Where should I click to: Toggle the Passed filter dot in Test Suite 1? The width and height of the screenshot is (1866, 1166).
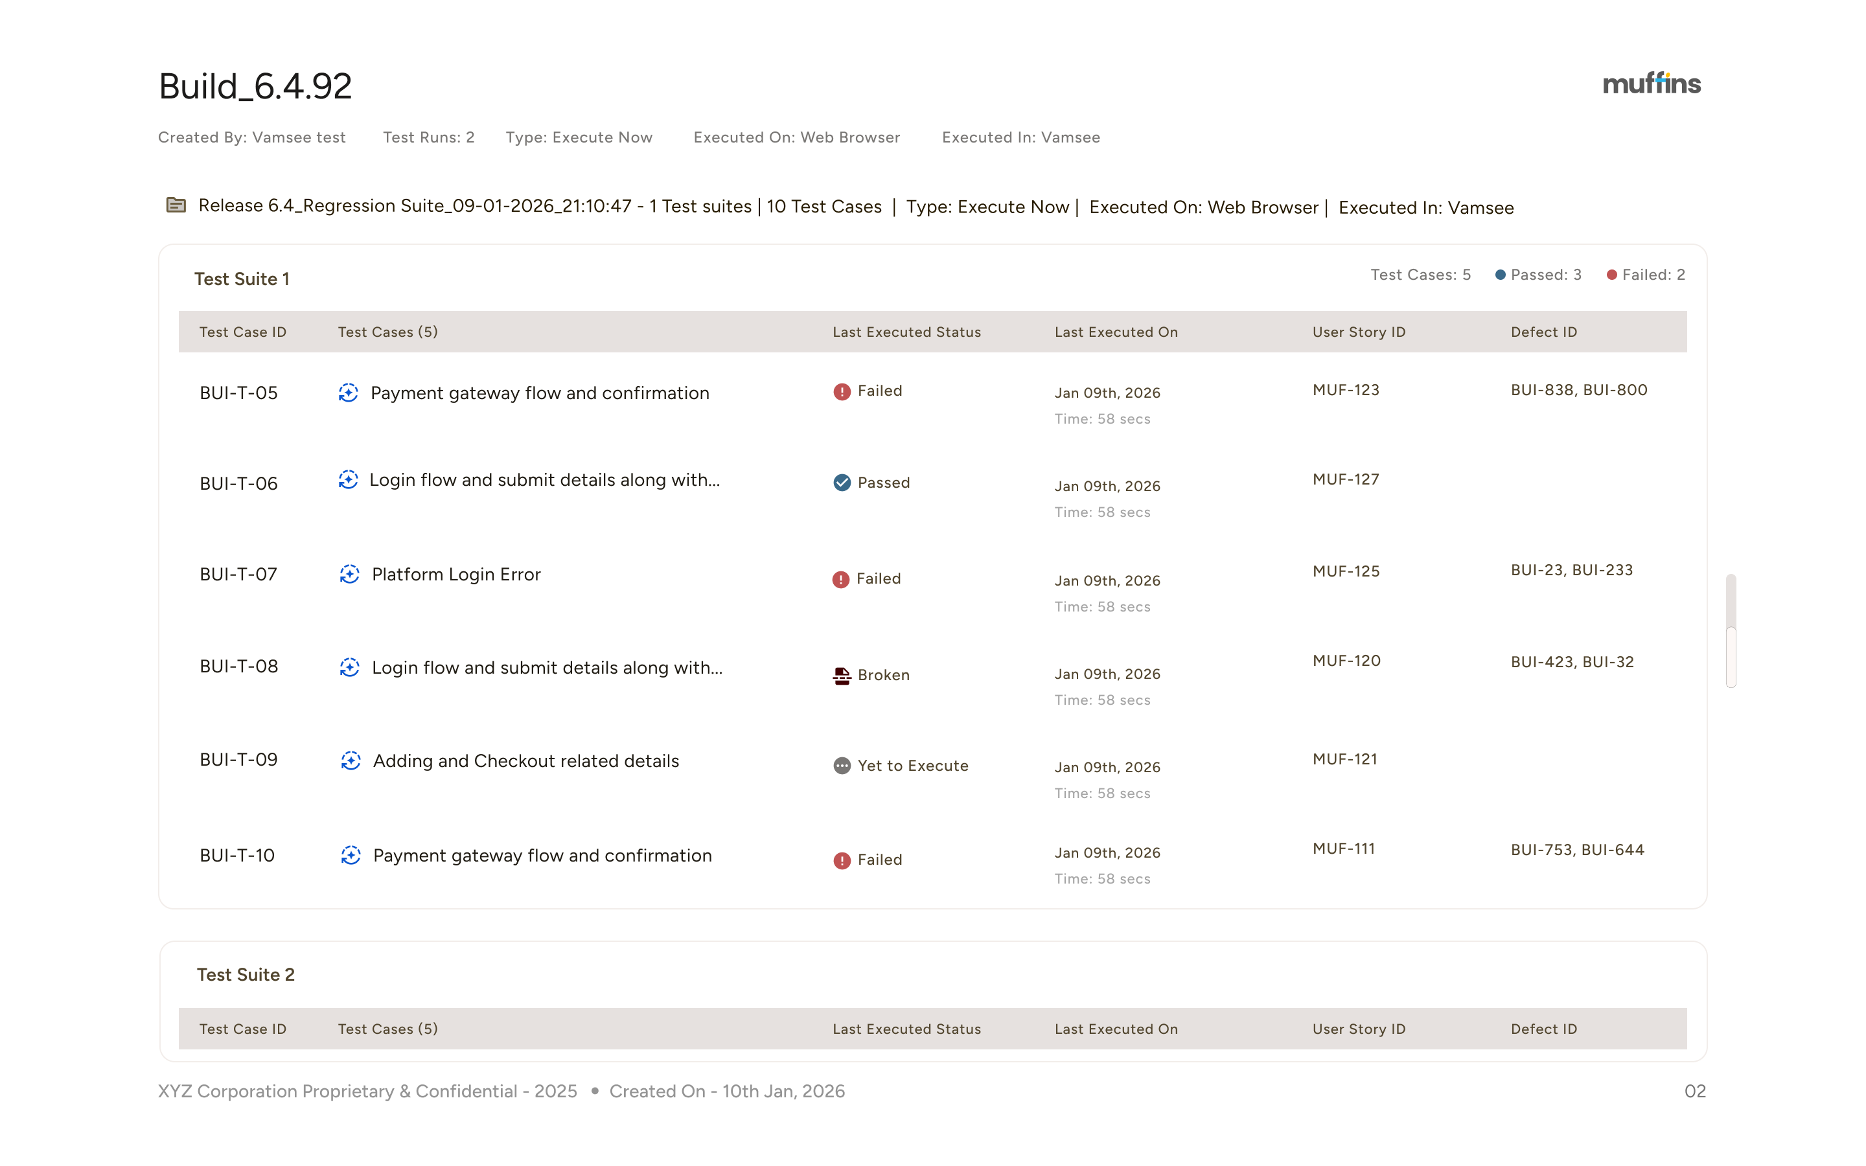(1500, 275)
